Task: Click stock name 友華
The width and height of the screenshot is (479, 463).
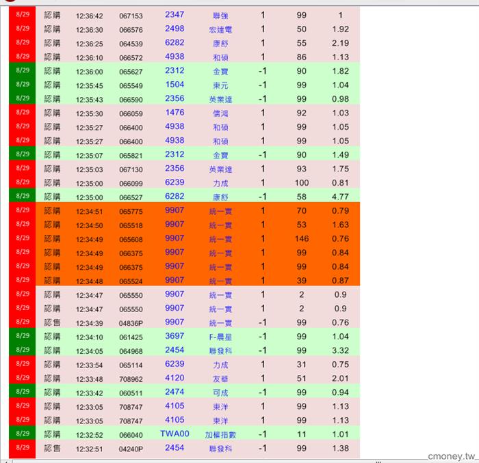Action: [x=220, y=379]
